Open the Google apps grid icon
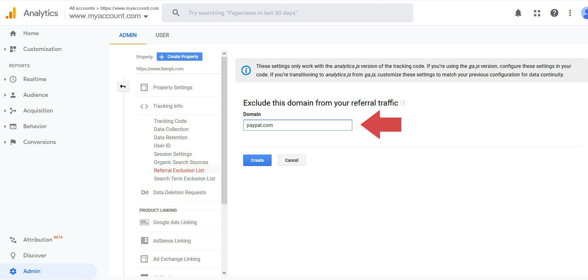The image size is (588, 280). pyautogui.click(x=537, y=13)
